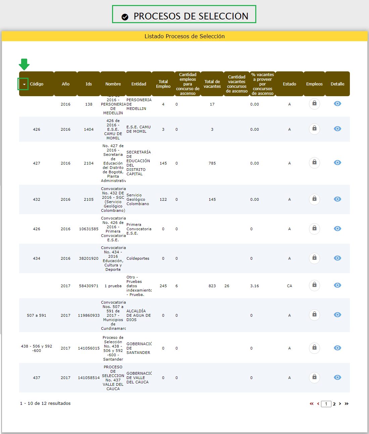This screenshot has height=434, width=369.
Task: Sort by Entidad column header
Action: pos(139,84)
